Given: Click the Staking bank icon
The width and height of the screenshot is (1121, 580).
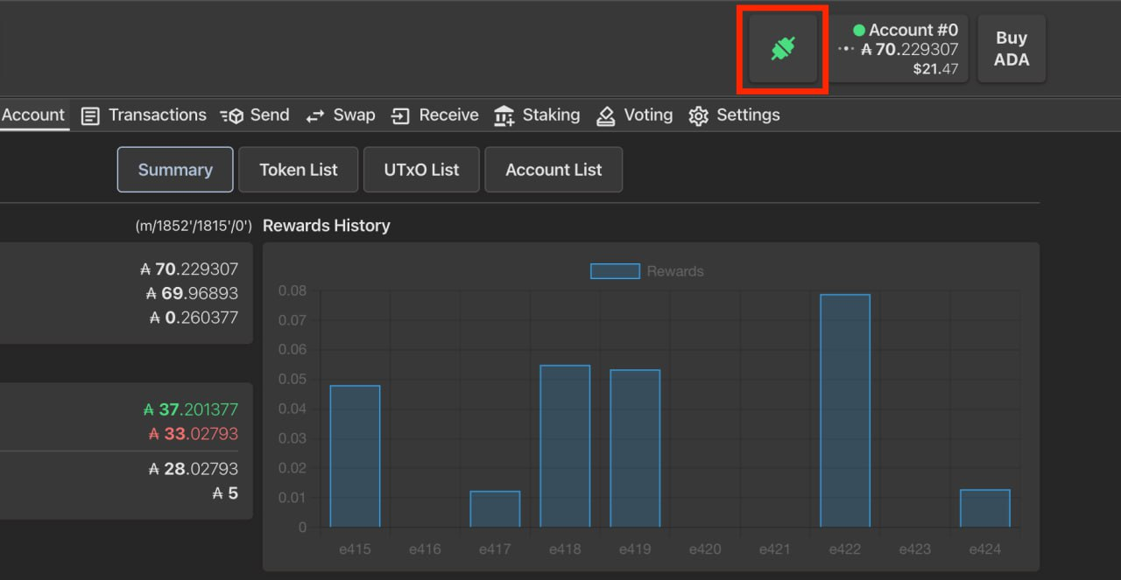Looking at the screenshot, I should point(504,115).
